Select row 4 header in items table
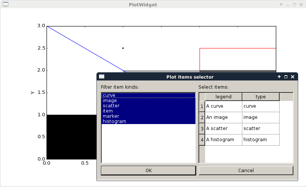The height and width of the screenshot is (187, 306). [202, 140]
